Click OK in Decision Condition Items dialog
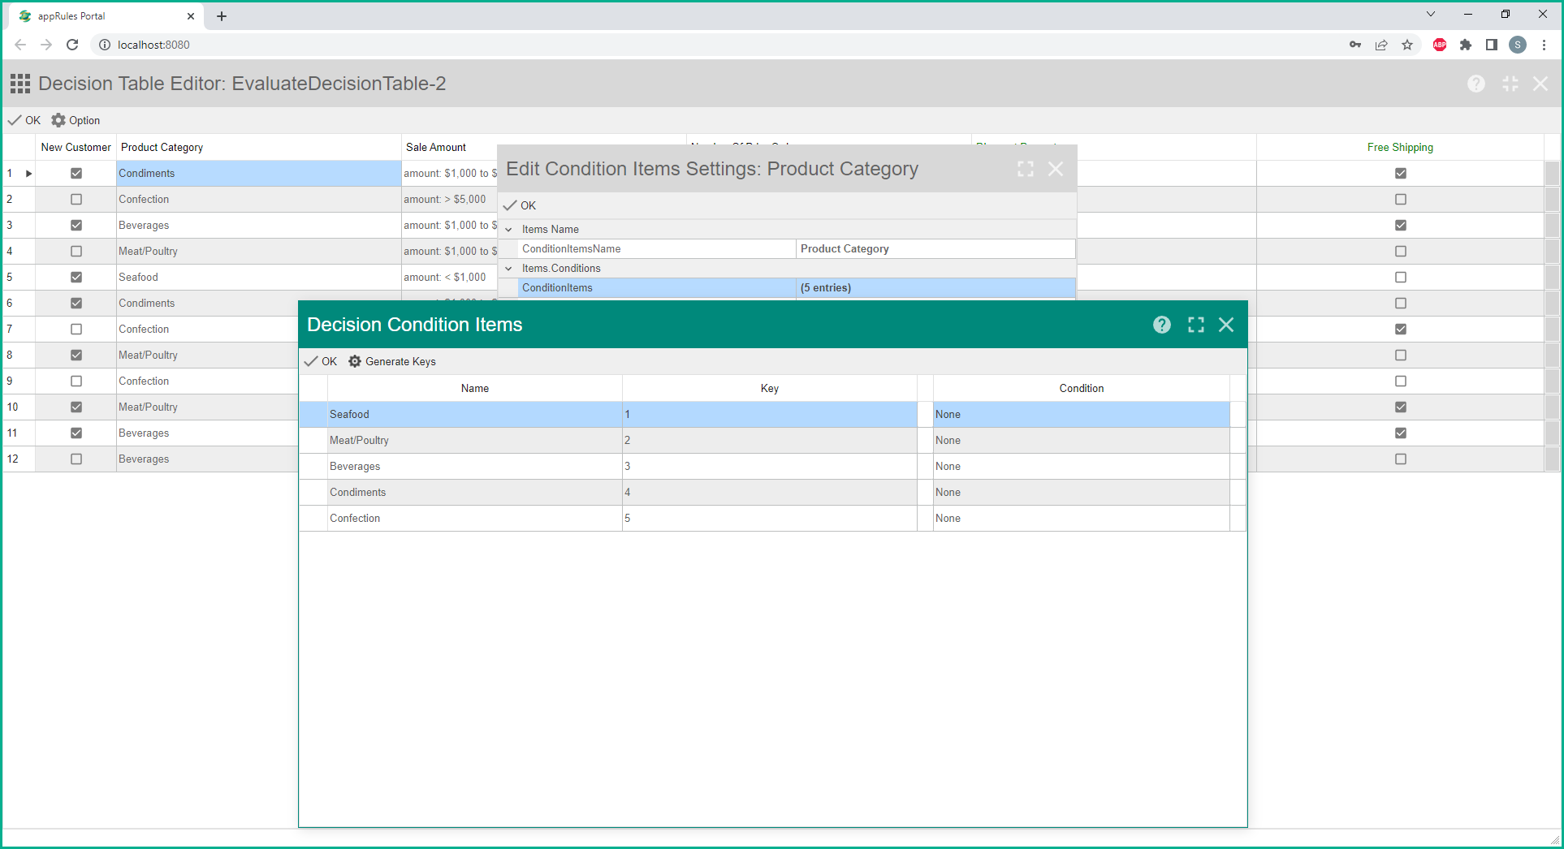1564x849 pixels. [321, 361]
